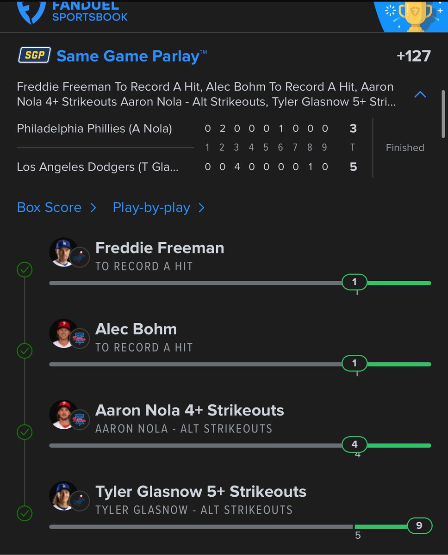
Task: Tap Freddie Freeman's player headshot
Action: pos(63,252)
